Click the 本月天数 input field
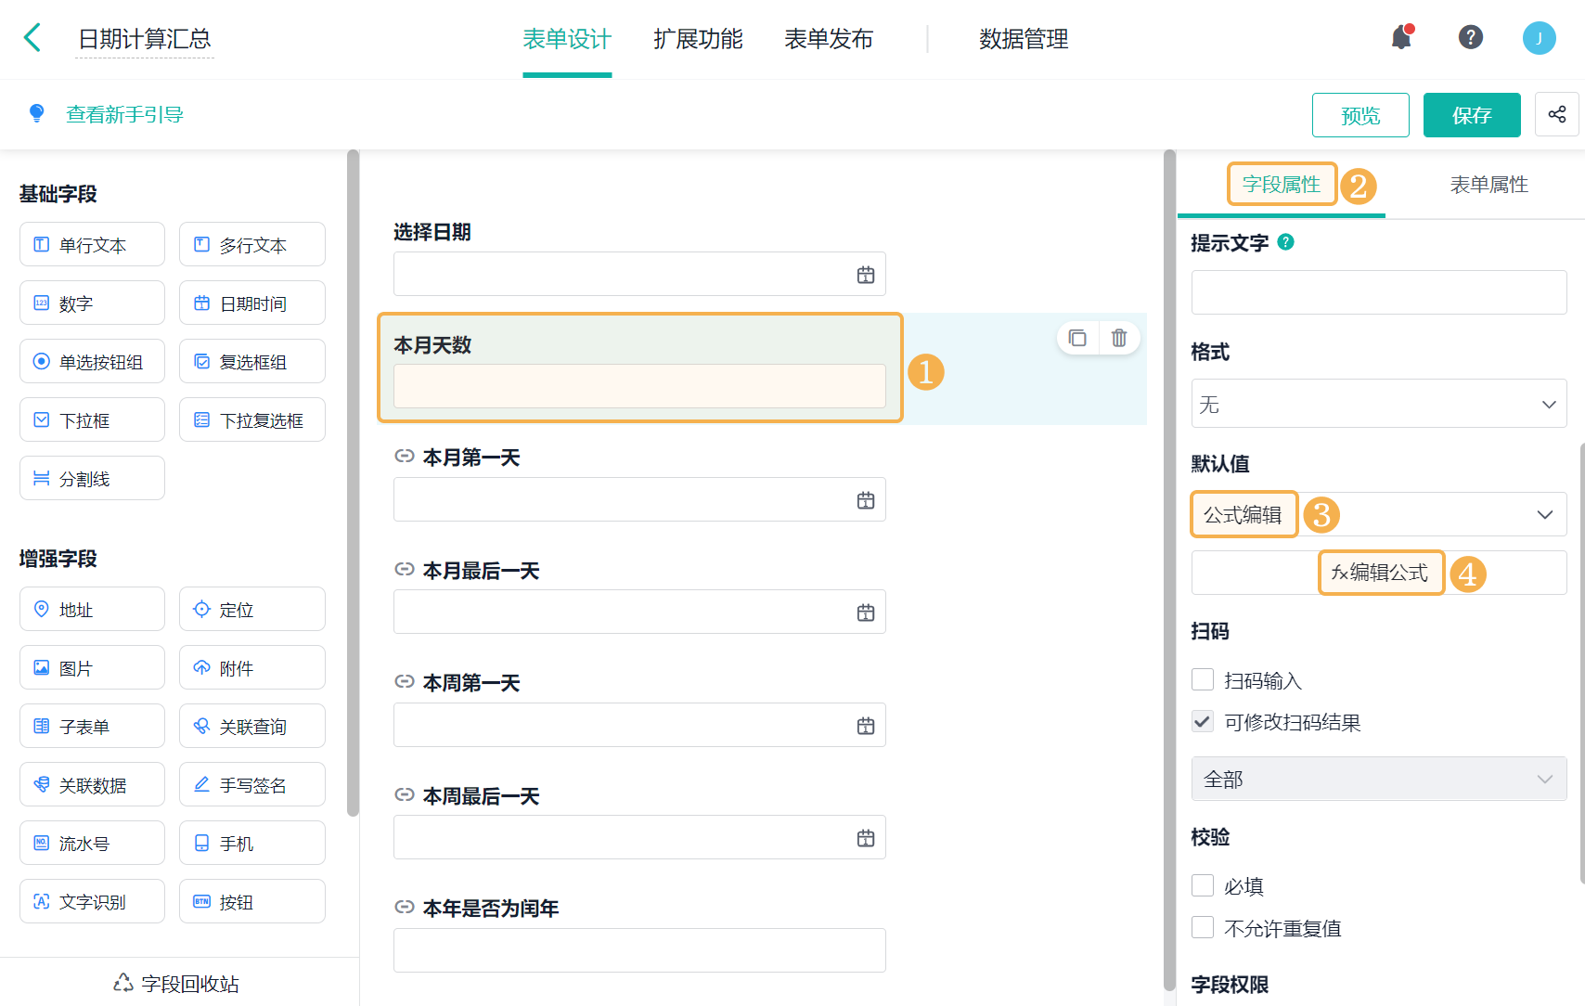 tap(639, 386)
